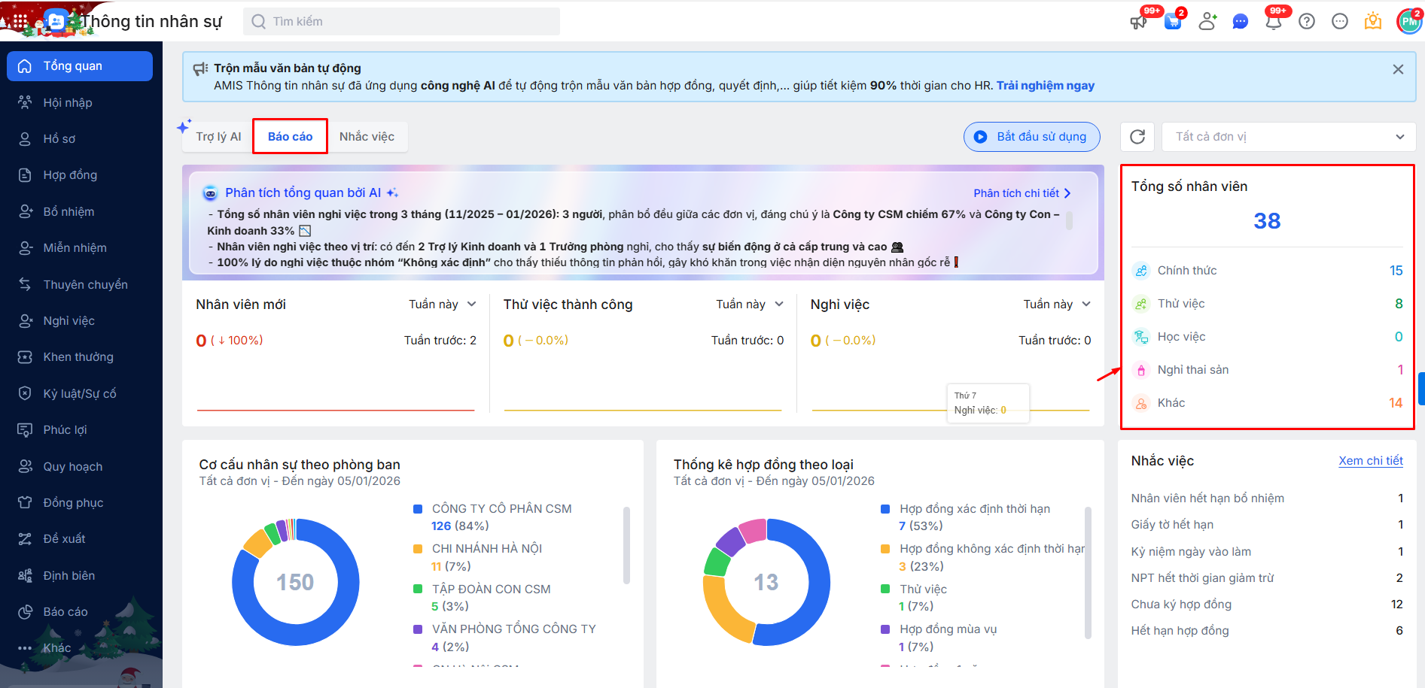Click the Thuyên chuyển sidebar icon
This screenshot has width=1425, height=688.
(x=25, y=284)
